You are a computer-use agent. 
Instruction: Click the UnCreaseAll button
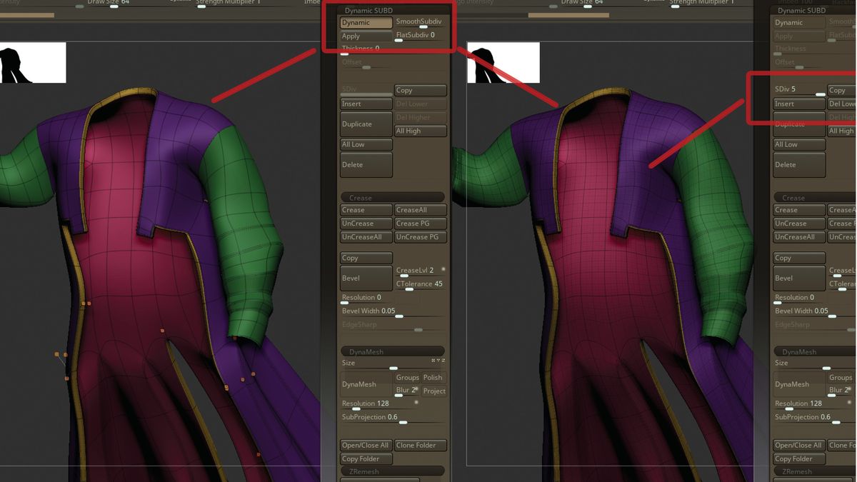point(365,236)
